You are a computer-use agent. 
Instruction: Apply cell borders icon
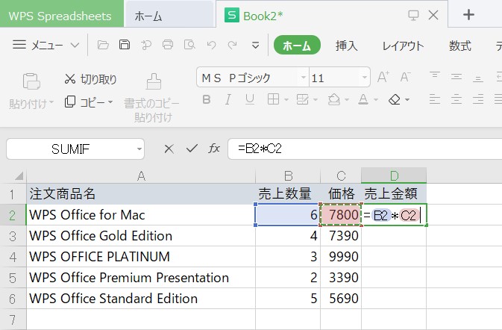point(273,99)
